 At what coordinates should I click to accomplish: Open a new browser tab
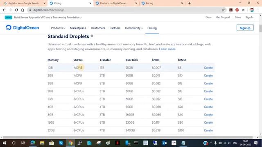point(189,3)
